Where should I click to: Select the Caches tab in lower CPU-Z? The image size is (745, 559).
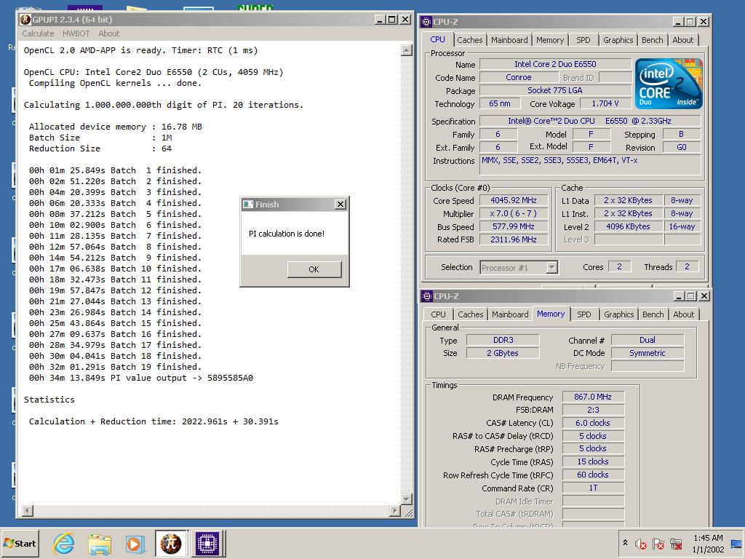[470, 314]
